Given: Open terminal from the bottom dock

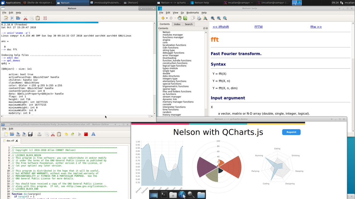Looking at the screenshot, I should tap(164, 195).
